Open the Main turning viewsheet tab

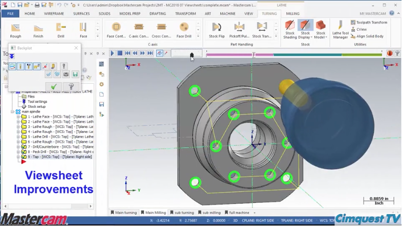(x=124, y=213)
